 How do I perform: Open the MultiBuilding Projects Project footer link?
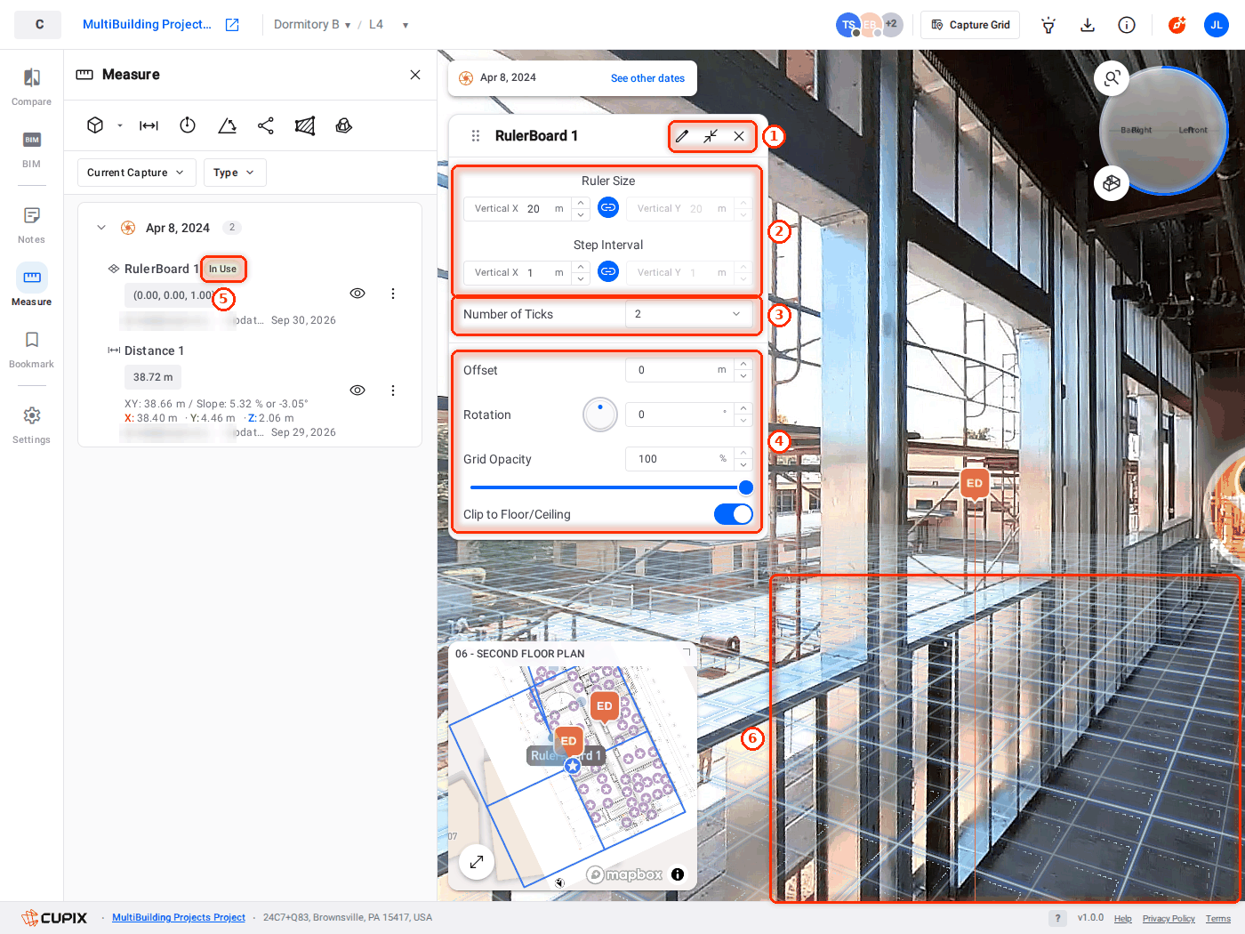click(x=179, y=918)
